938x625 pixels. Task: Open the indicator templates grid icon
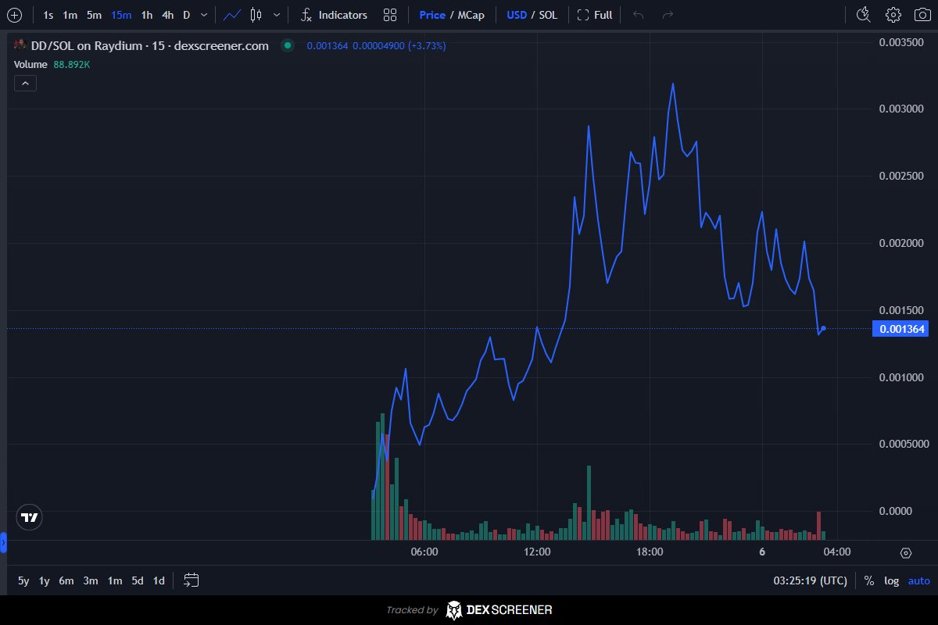coord(390,15)
